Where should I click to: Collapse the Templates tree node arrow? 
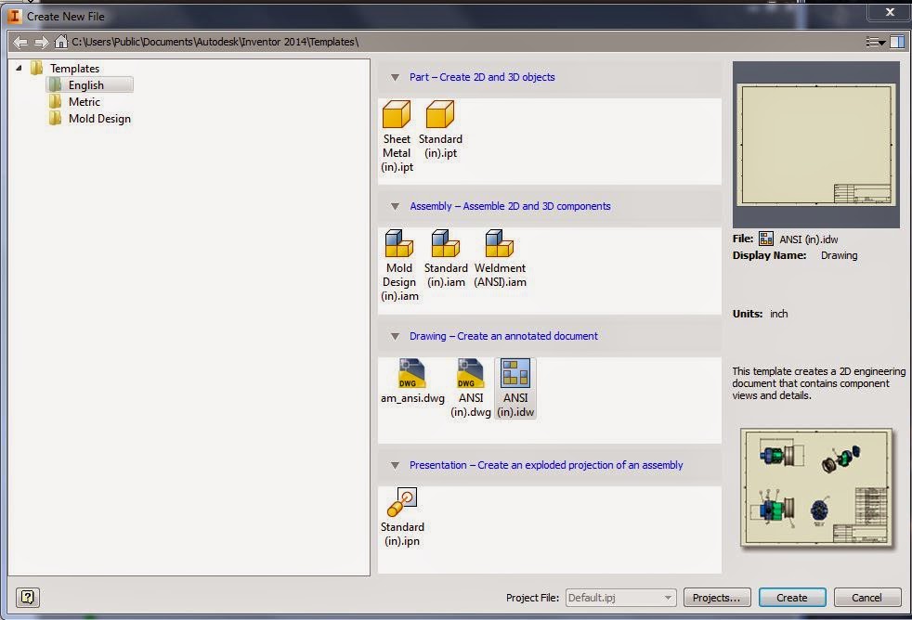coord(19,68)
